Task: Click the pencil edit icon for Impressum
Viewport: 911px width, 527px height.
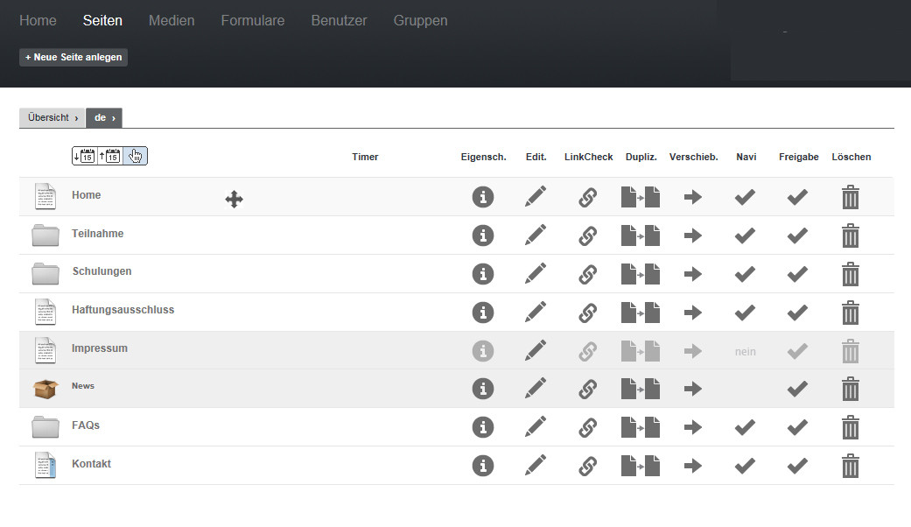Action: (x=536, y=351)
